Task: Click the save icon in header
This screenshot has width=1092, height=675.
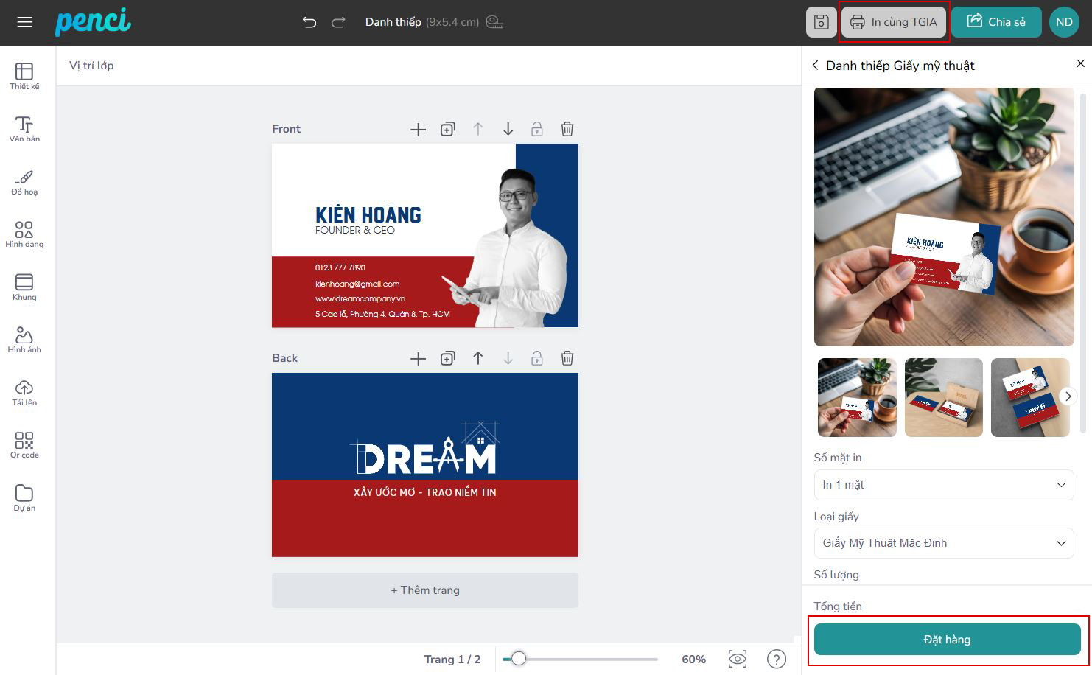Action: (821, 22)
